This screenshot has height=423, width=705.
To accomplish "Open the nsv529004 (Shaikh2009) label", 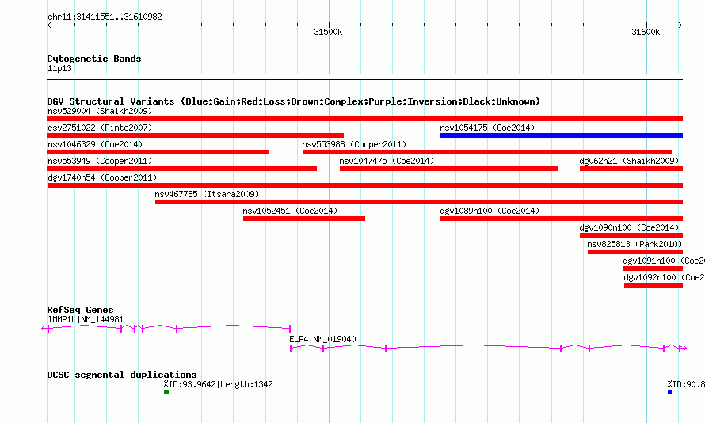I will (100, 111).
